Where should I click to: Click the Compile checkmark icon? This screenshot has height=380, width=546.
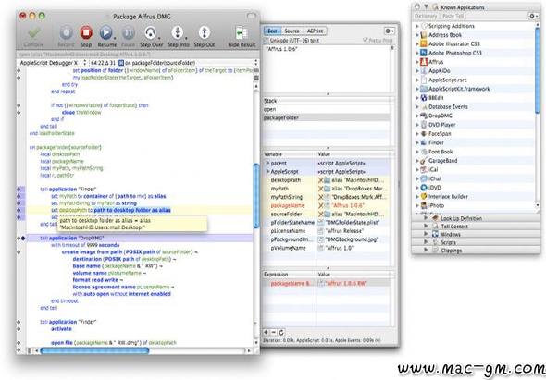tap(33, 32)
